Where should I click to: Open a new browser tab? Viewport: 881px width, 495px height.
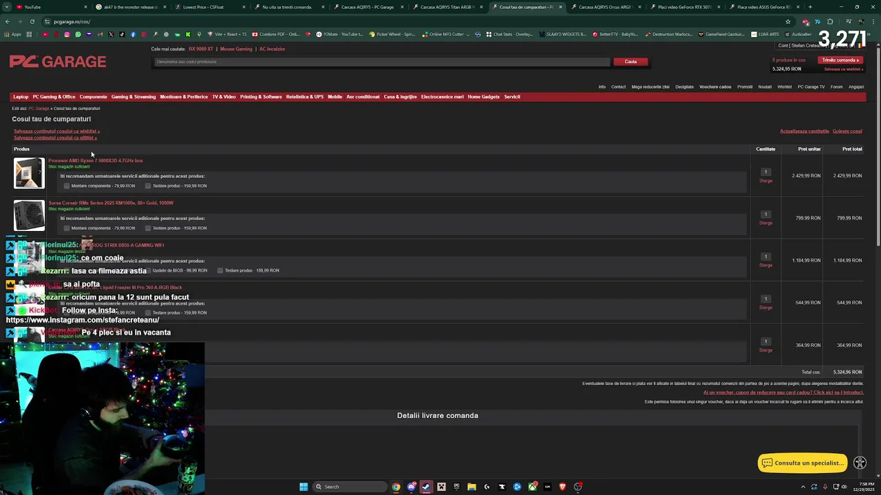(810, 7)
